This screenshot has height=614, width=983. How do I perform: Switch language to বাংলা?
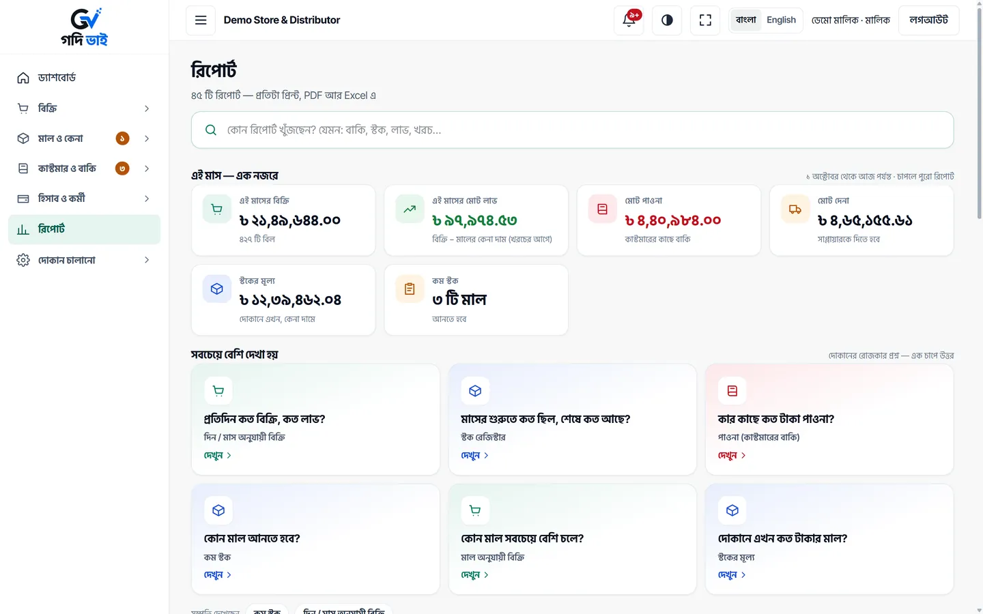[x=746, y=20]
